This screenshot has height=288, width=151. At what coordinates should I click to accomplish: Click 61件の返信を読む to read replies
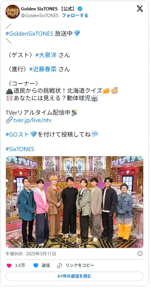click(x=75, y=276)
